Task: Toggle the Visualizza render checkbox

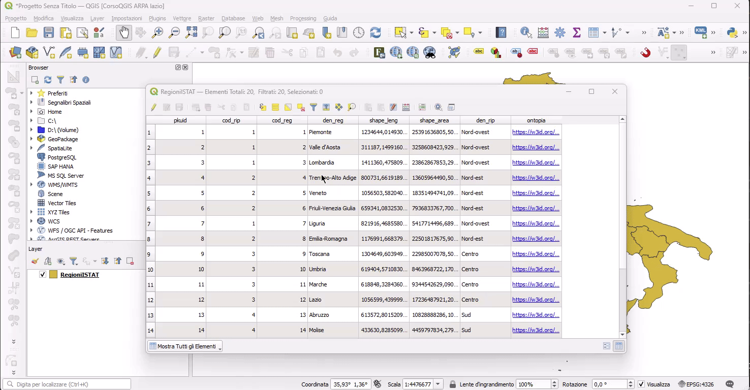Action: 641,384
